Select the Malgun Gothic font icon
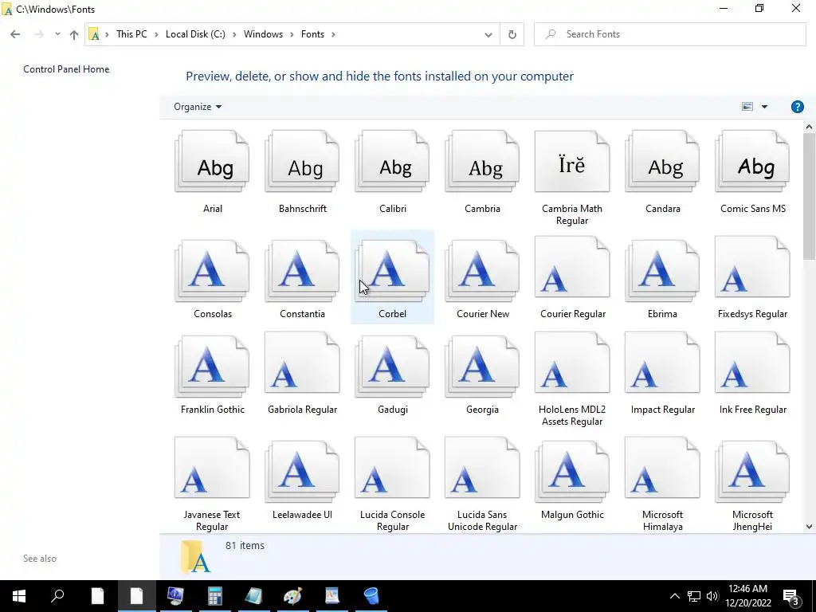816x612 pixels. click(x=572, y=472)
